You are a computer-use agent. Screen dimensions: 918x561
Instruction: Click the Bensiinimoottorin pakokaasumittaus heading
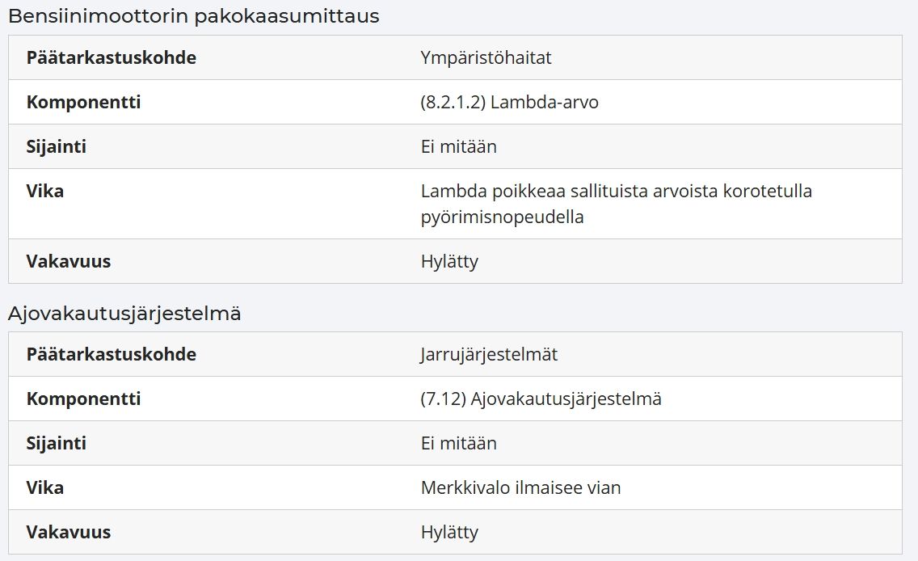pyautogui.click(x=194, y=16)
